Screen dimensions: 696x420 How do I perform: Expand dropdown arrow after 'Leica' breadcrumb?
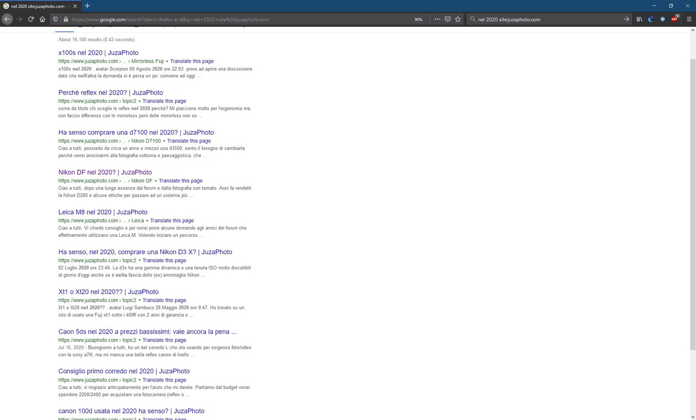(147, 221)
